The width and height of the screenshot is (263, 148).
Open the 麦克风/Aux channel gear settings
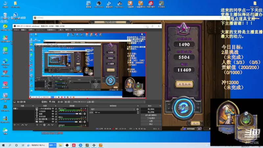pyautogui.click(x=84, y=114)
